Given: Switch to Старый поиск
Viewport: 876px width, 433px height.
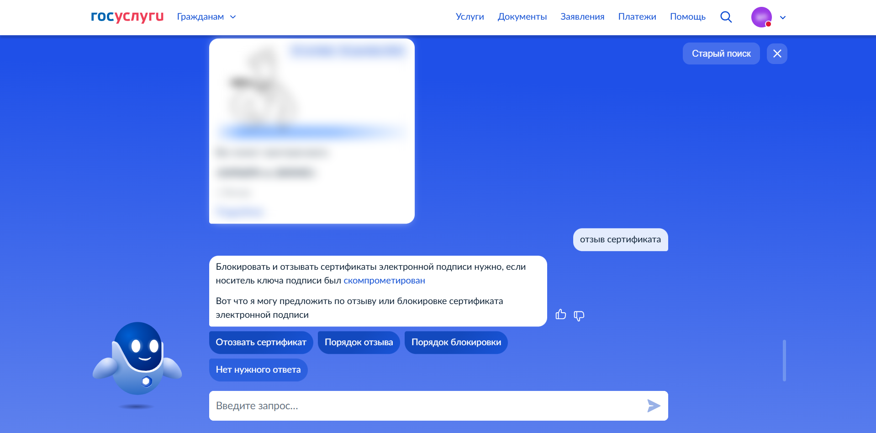Looking at the screenshot, I should [721, 53].
